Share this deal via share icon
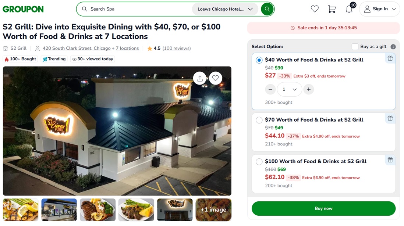This screenshot has width=404, height=226. pyautogui.click(x=200, y=78)
